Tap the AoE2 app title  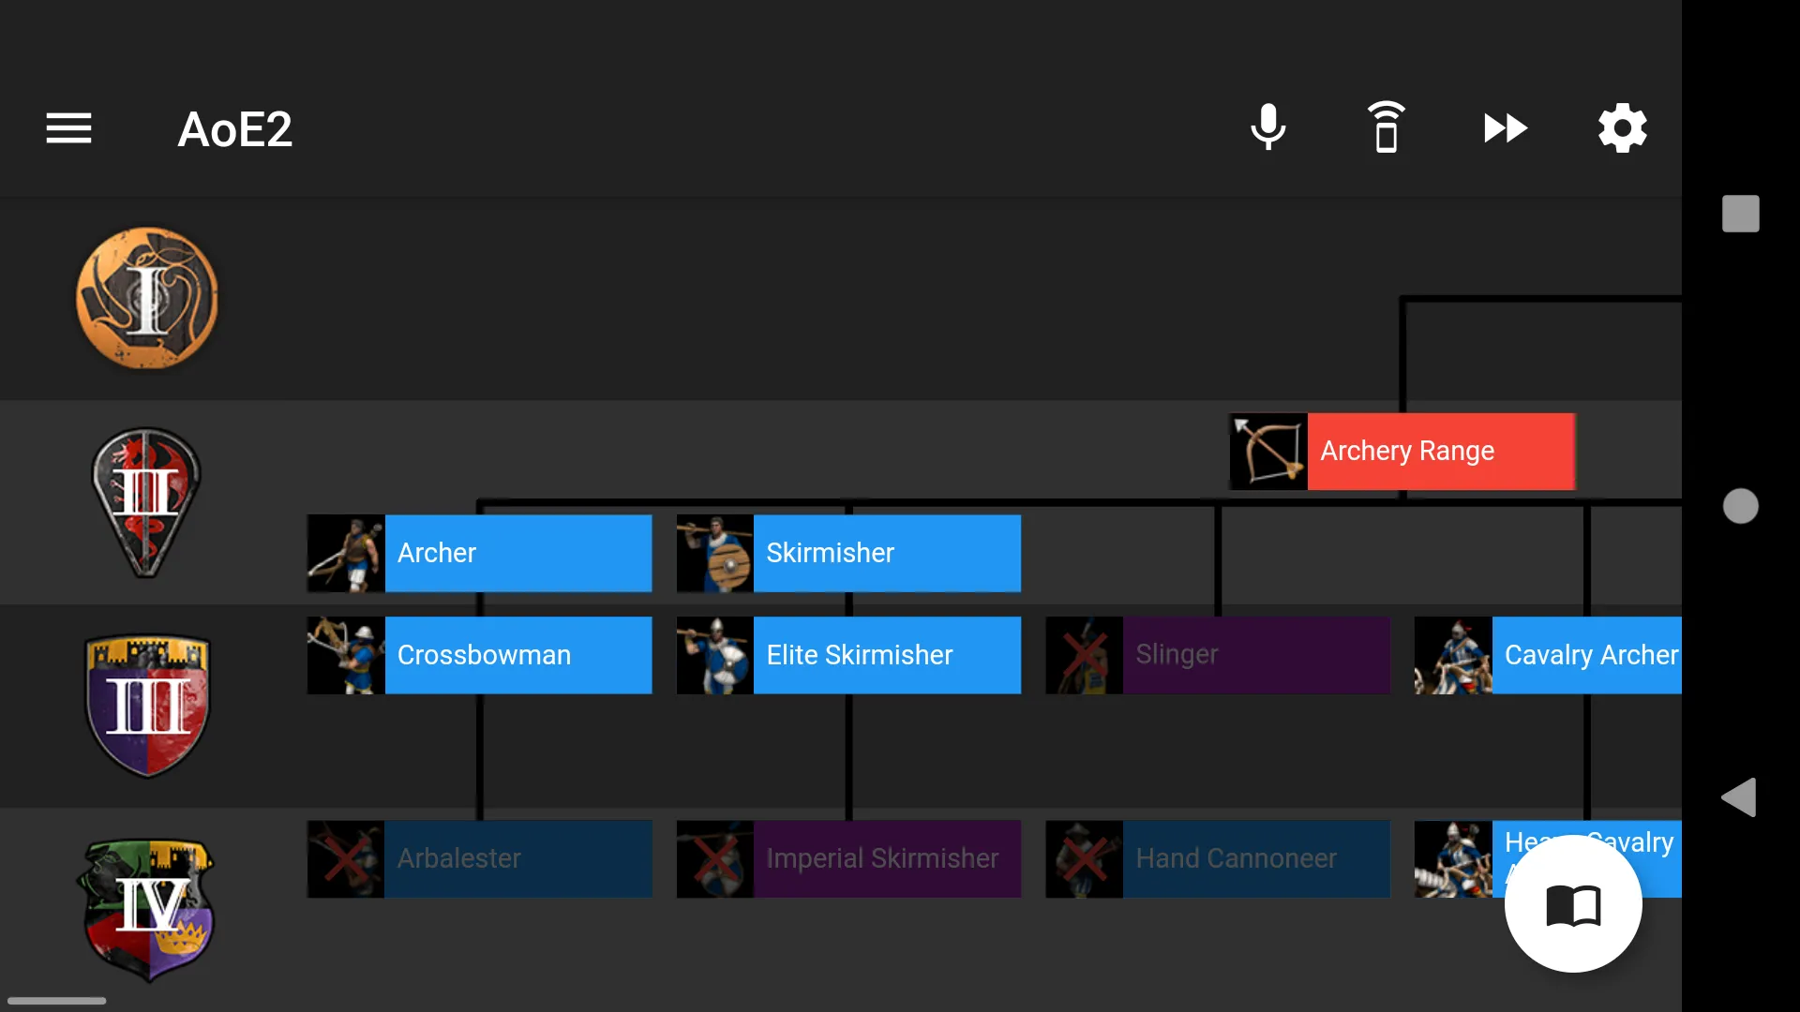click(235, 129)
